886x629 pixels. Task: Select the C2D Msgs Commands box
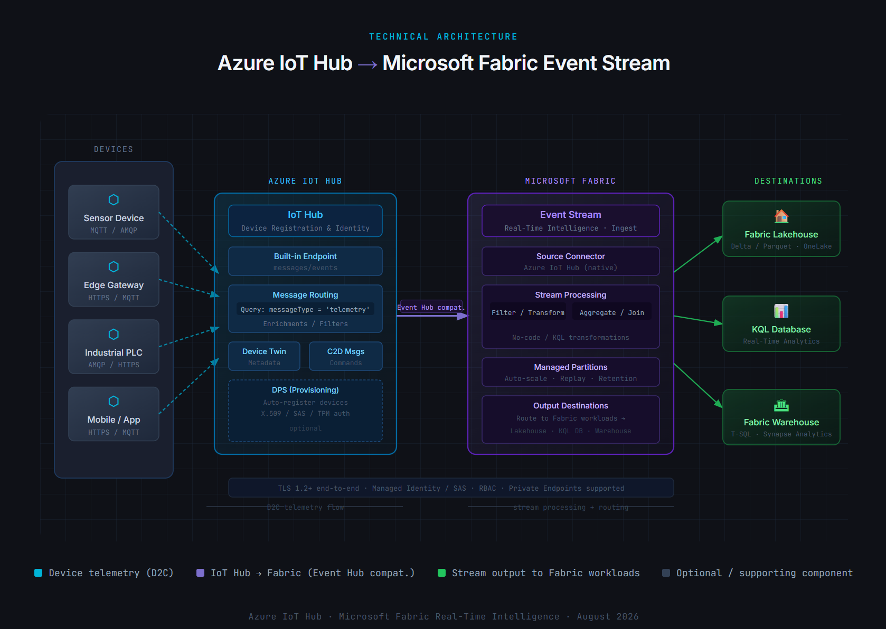346,356
